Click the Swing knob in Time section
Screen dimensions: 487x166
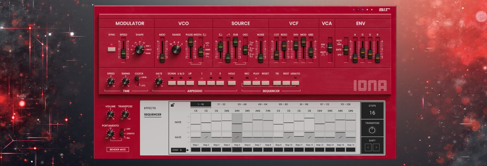[x=126, y=81]
